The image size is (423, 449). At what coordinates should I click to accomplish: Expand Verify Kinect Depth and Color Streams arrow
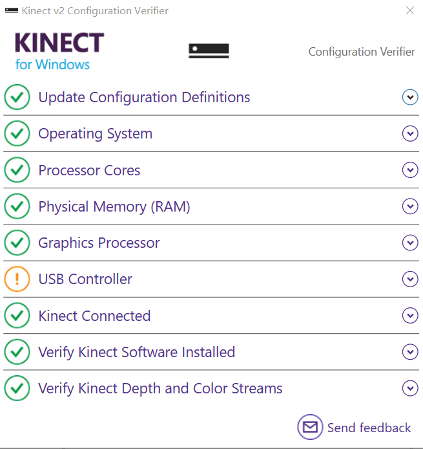coord(410,388)
